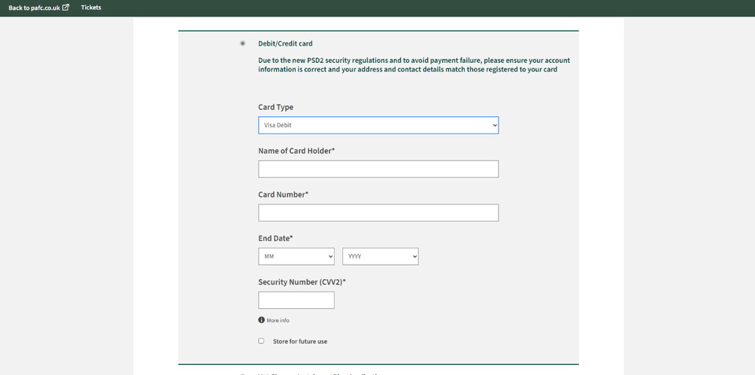
Task: Click the Security Number (CVV2) label
Action: [301, 281]
